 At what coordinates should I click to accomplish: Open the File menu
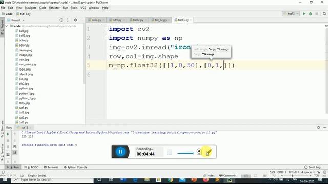click(3, 8)
